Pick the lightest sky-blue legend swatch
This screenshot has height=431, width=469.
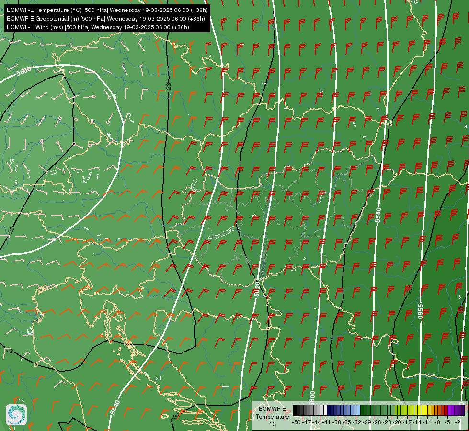click(359, 410)
